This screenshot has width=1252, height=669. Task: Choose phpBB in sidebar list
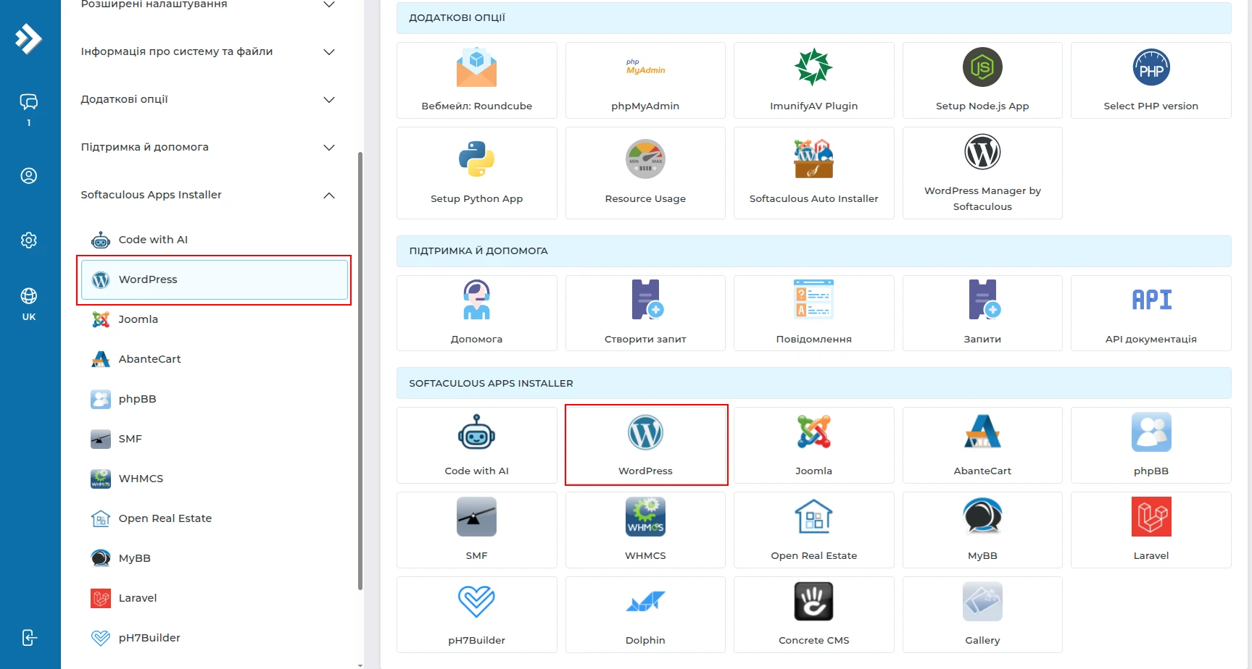(x=215, y=399)
